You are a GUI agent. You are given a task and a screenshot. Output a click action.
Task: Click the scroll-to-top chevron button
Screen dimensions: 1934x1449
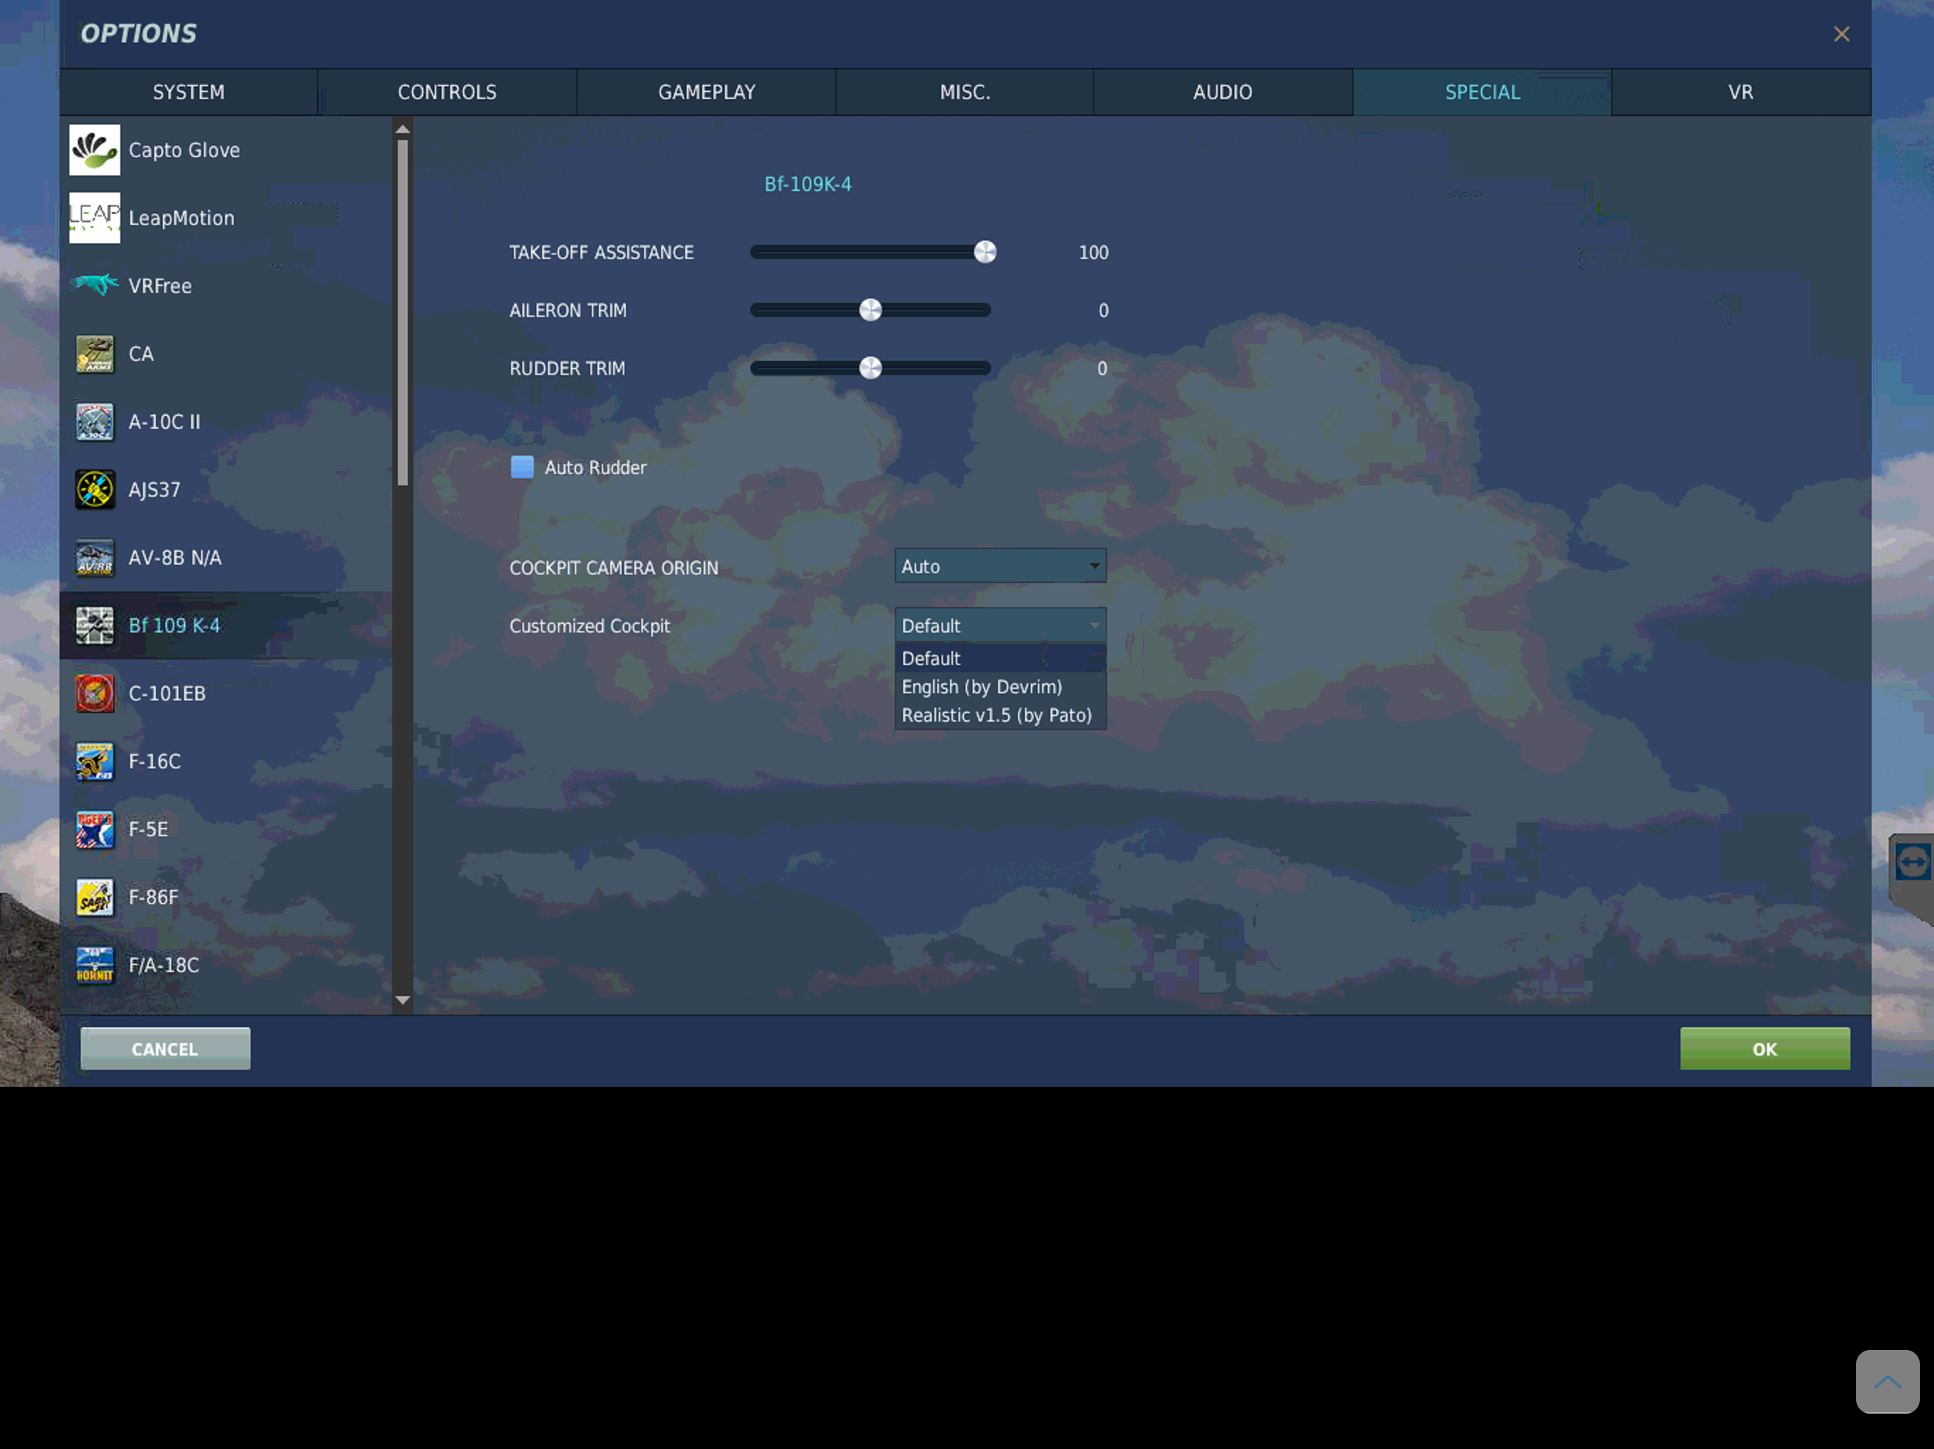coord(1888,1382)
